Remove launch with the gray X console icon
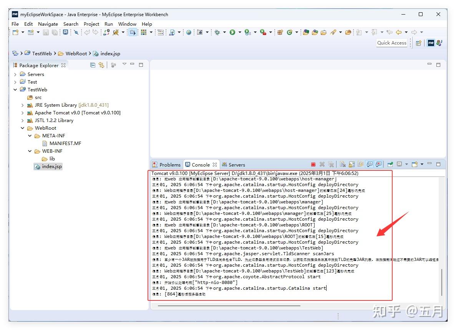 pos(322,164)
